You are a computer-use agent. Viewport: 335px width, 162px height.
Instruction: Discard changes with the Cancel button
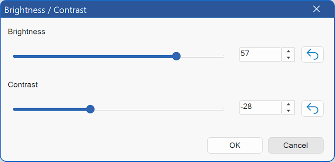296,145
